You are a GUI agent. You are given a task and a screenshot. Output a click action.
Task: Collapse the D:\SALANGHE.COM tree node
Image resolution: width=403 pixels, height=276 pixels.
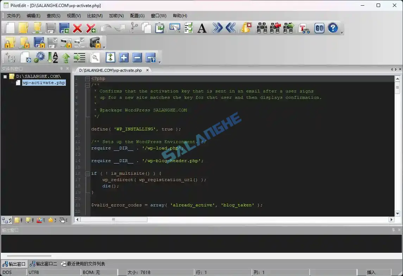tap(5, 76)
